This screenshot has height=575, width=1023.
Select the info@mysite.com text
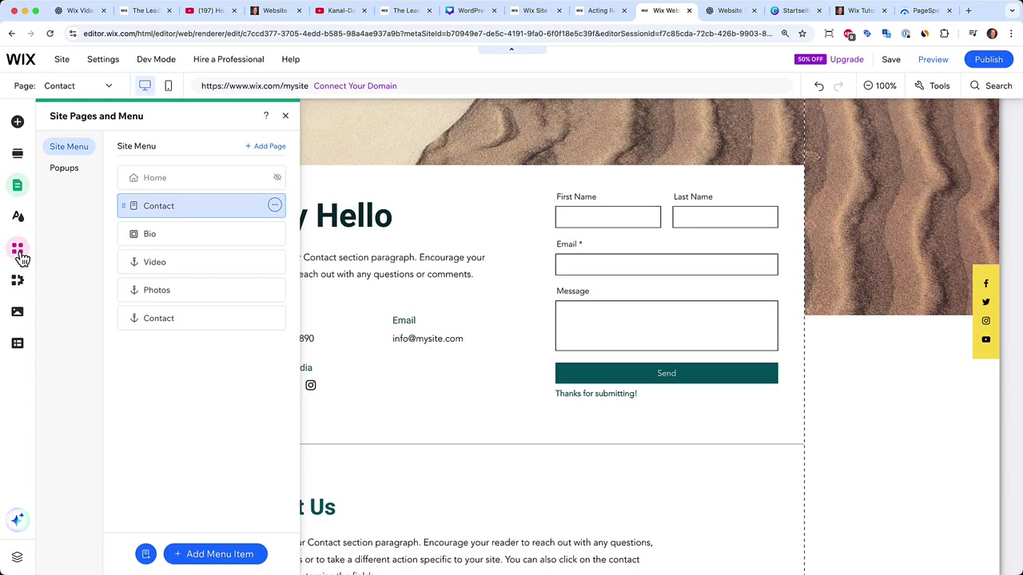click(428, 339)
